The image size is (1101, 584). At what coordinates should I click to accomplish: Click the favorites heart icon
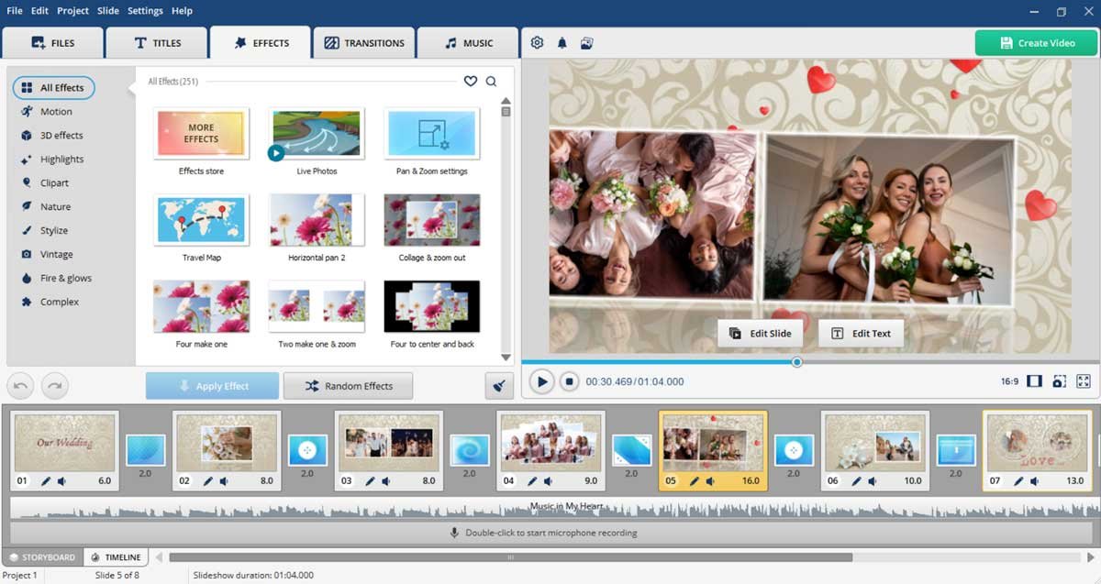[471, 82]
